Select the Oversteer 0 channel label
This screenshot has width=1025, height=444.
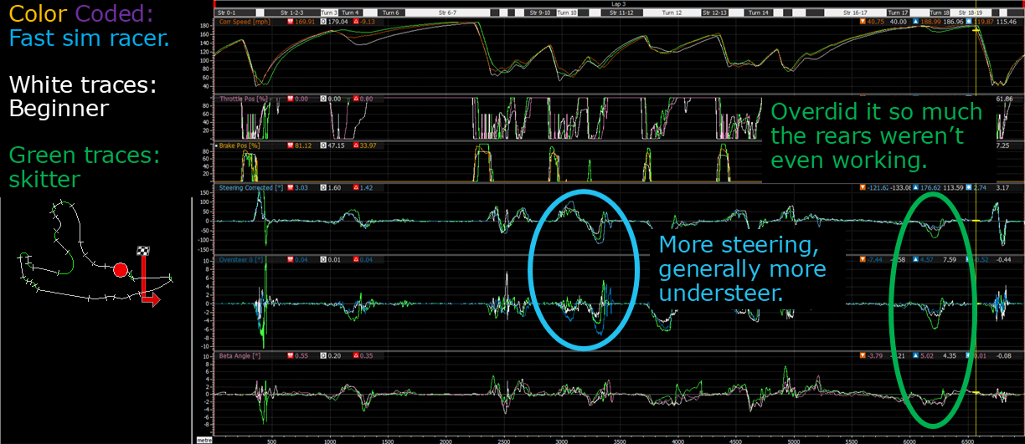[241, 260]
